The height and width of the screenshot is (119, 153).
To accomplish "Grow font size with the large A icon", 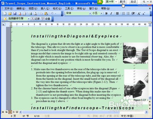I will coord(139,13).
